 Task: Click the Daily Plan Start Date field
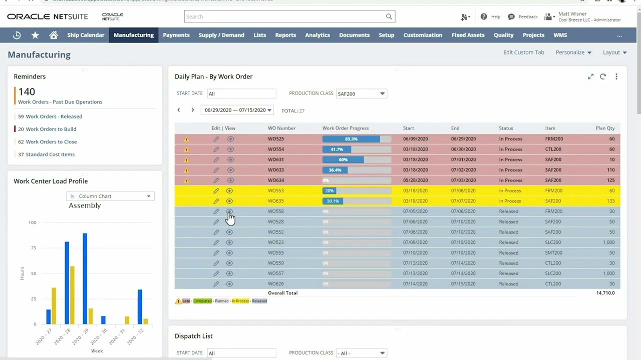coord(241,93)
